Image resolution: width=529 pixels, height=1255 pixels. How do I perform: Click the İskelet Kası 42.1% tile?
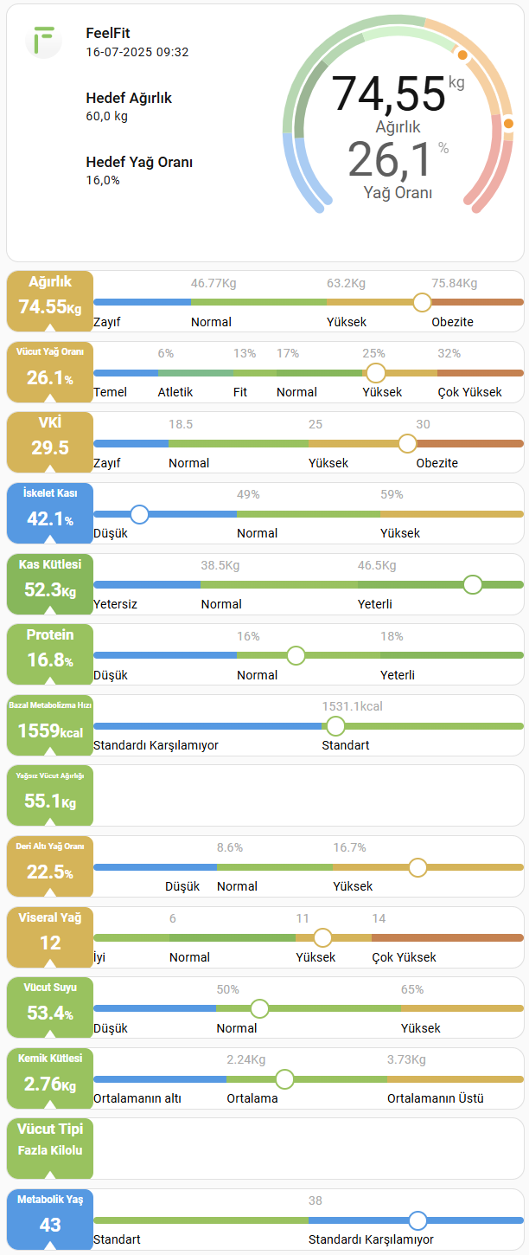(x=50, y=512)
